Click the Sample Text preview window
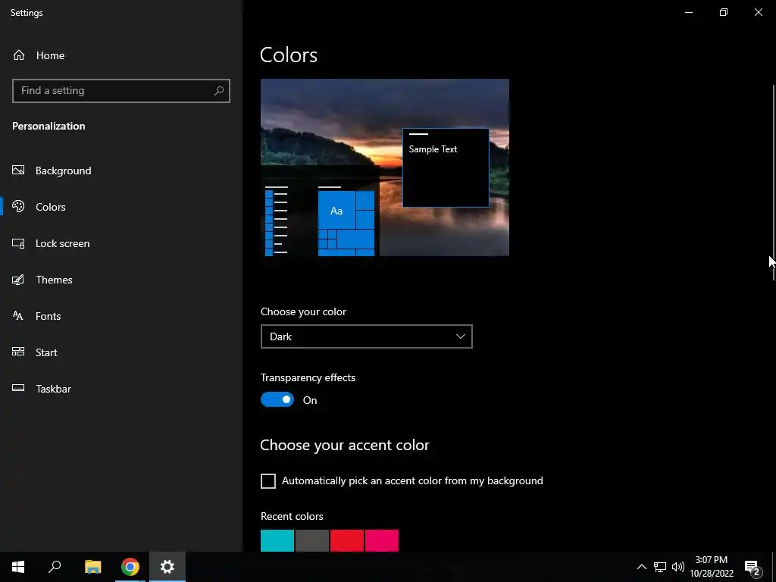This screenshot has width=776, height=582. point(446,167)
